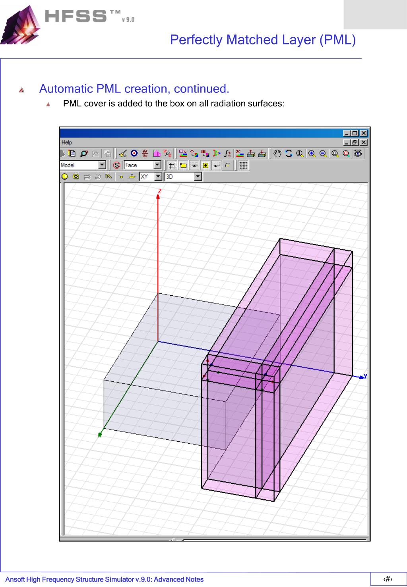Select the Rotate view tool
The image size is (407, 587).
pyautogui.click(x=289, y=154)
